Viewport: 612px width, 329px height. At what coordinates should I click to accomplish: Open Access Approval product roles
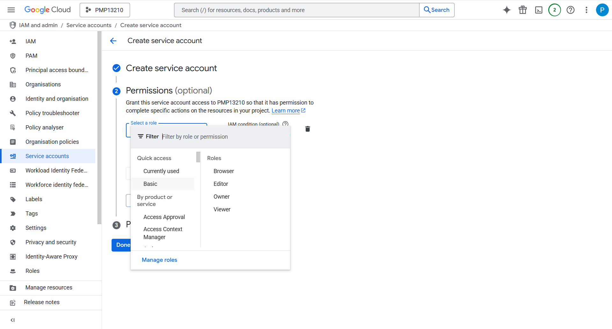(x=164, y=217)
